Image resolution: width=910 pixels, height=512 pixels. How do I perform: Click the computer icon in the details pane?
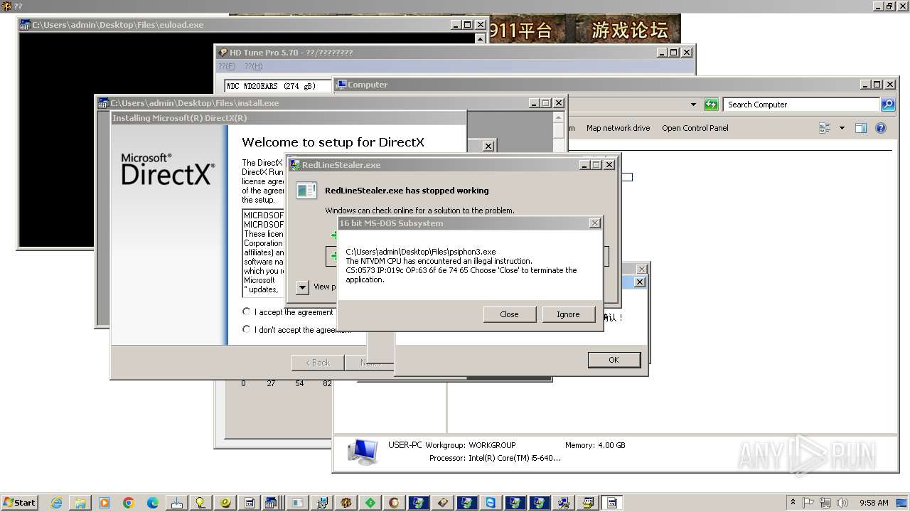tap(363, 451)
